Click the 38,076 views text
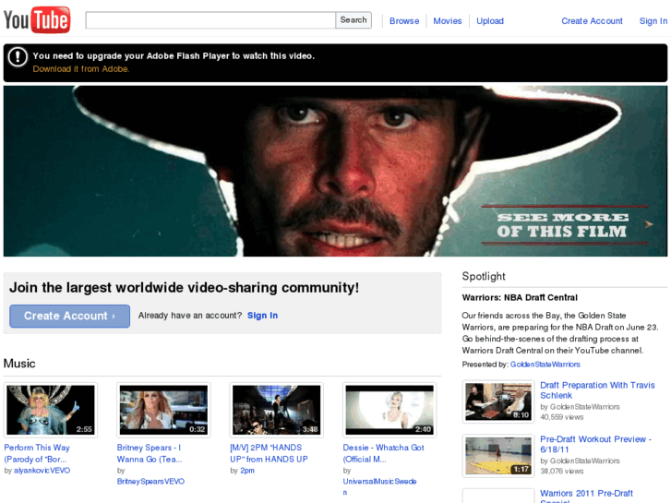This screenshot has width=671, height=503. click(561, 471)
